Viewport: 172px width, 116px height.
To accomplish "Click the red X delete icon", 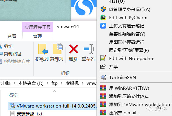I will 74,49.
